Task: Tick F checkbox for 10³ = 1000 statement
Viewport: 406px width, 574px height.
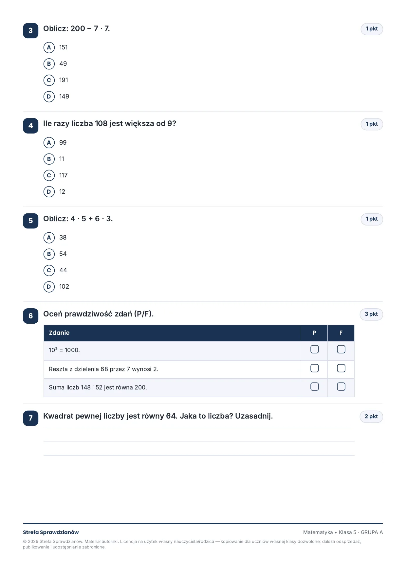Action: point(341,350)
